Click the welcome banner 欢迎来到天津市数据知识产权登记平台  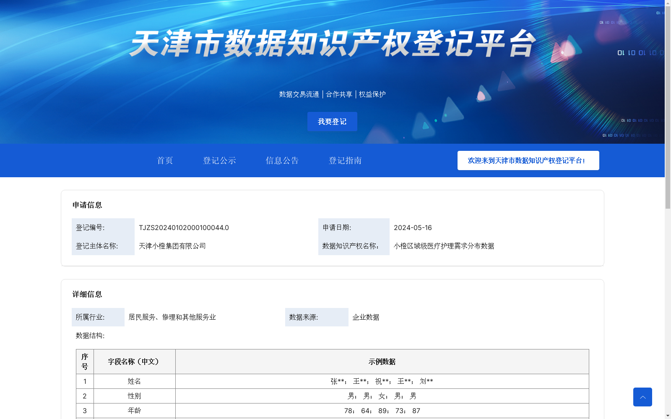(x=528, y=160)
